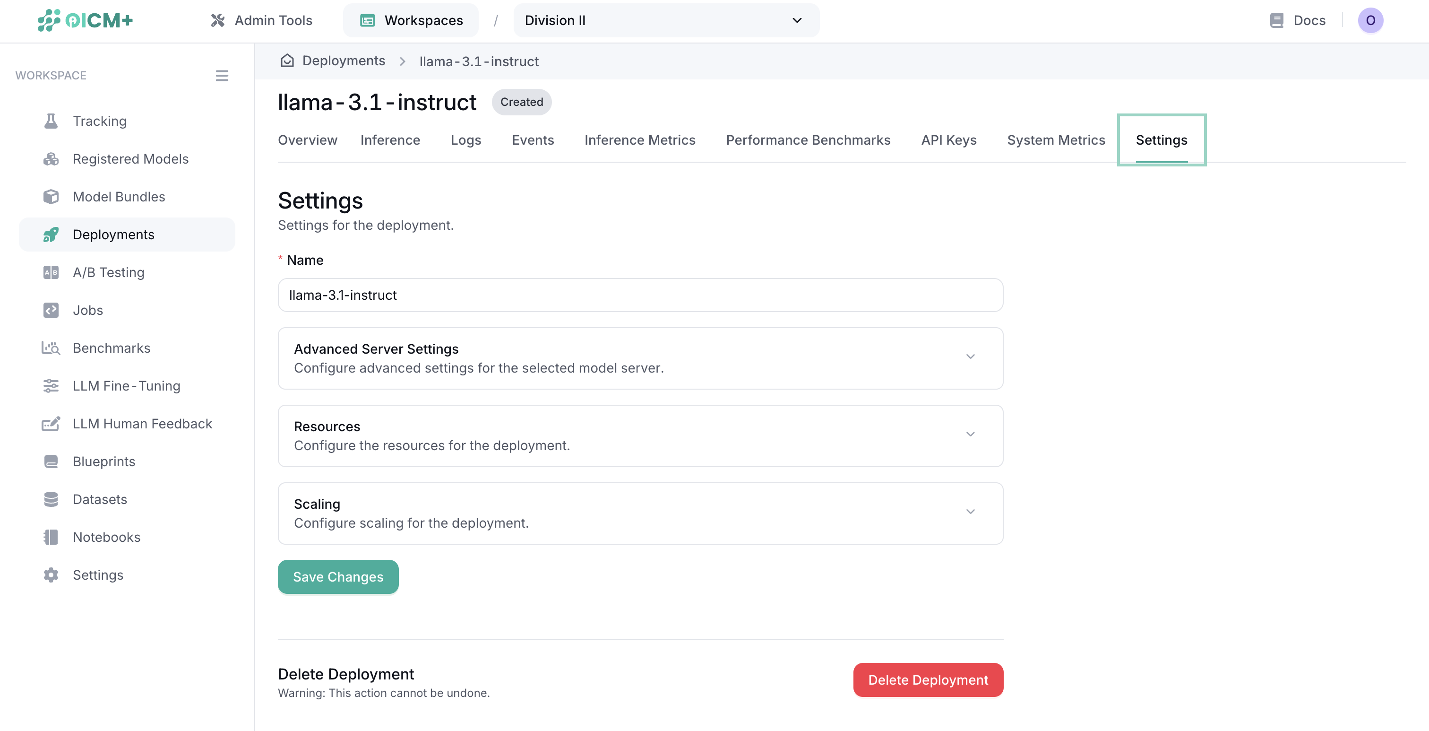This screenshot has height=731, width=1429.
Task: Open the Blueprints section
Action: 104,461
